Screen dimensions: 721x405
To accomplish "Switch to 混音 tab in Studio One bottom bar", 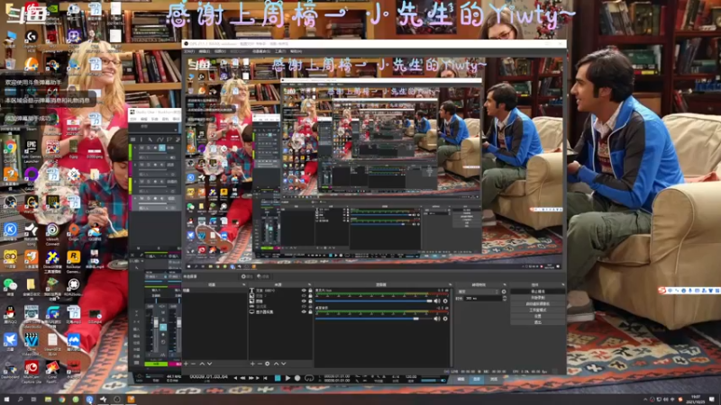I will coord(477,379).
